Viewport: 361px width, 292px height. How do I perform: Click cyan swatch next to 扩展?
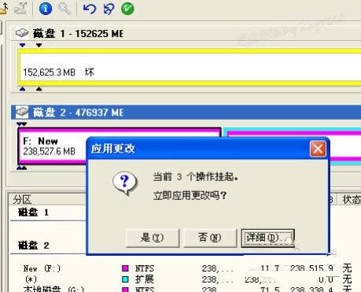[126, 279]
